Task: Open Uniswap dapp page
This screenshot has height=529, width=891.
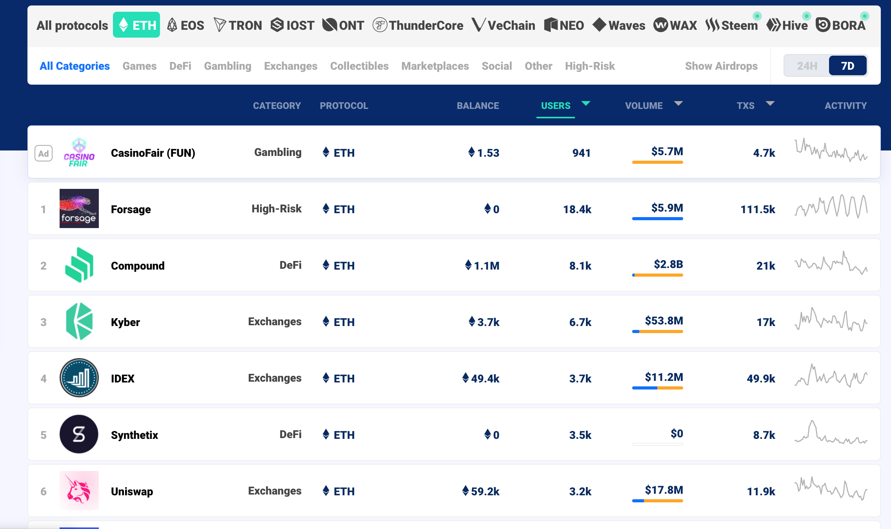Action: coord(132,491)
